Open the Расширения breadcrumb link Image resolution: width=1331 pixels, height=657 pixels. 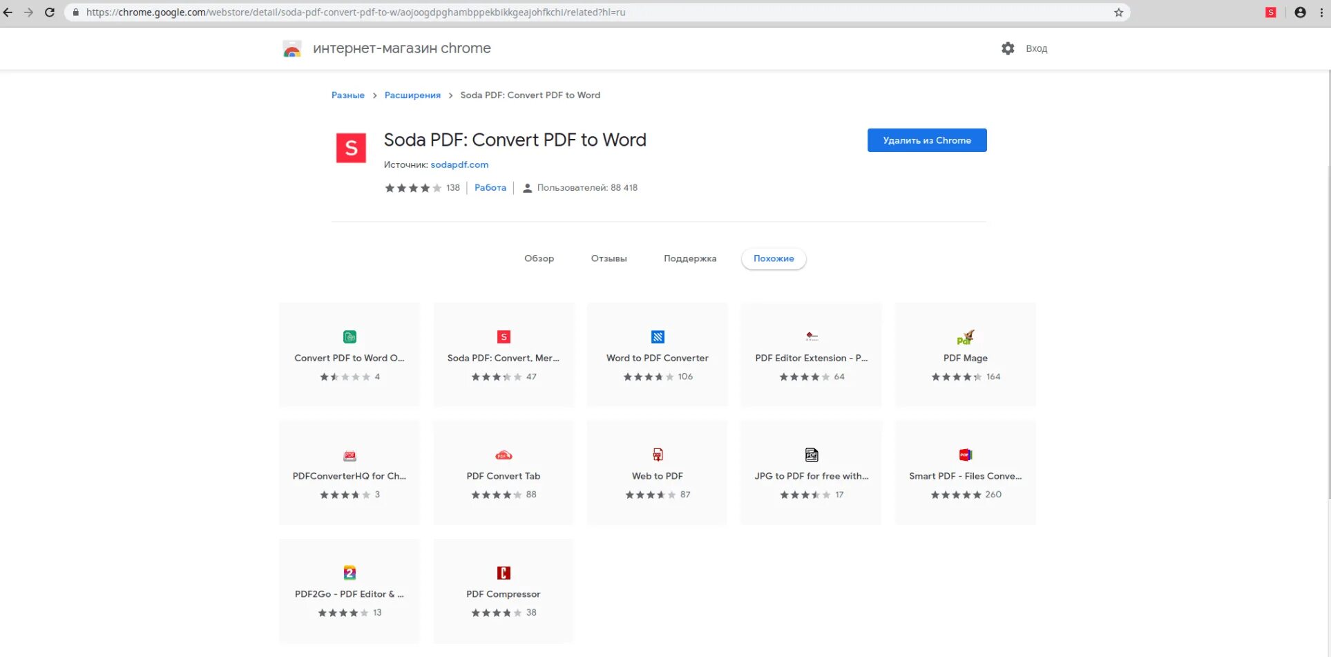pos(412,95)
